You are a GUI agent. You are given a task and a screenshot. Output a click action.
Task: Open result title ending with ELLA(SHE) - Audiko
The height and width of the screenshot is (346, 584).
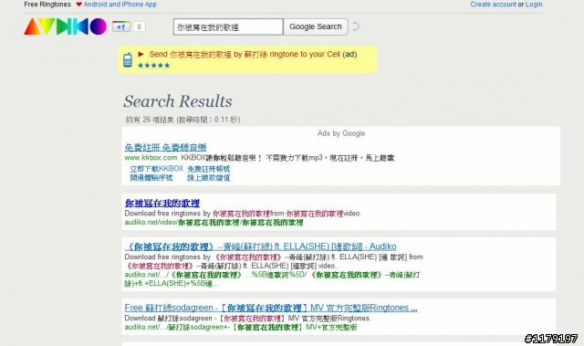click(261, 246)
